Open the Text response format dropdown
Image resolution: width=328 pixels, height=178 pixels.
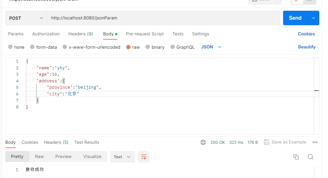pos(122,157)
